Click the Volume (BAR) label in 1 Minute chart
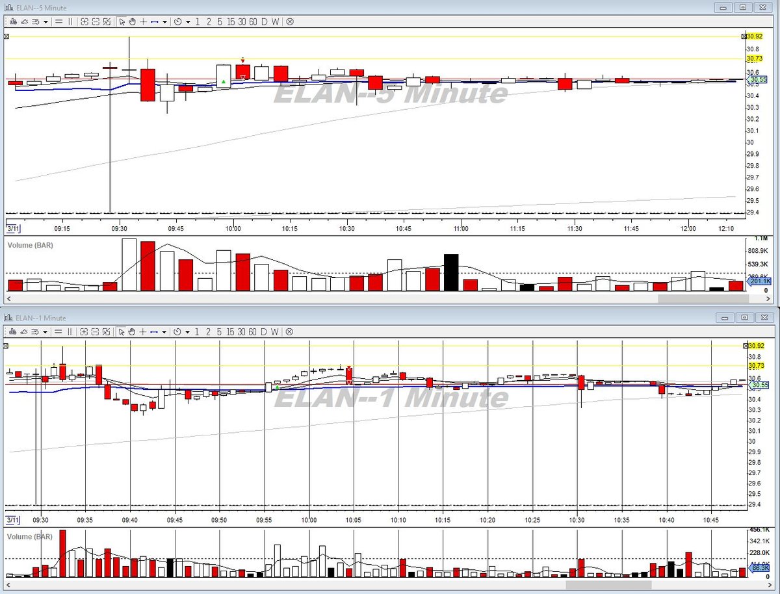The height and width of the screenshot is (594, 780). tap(30, 537)
